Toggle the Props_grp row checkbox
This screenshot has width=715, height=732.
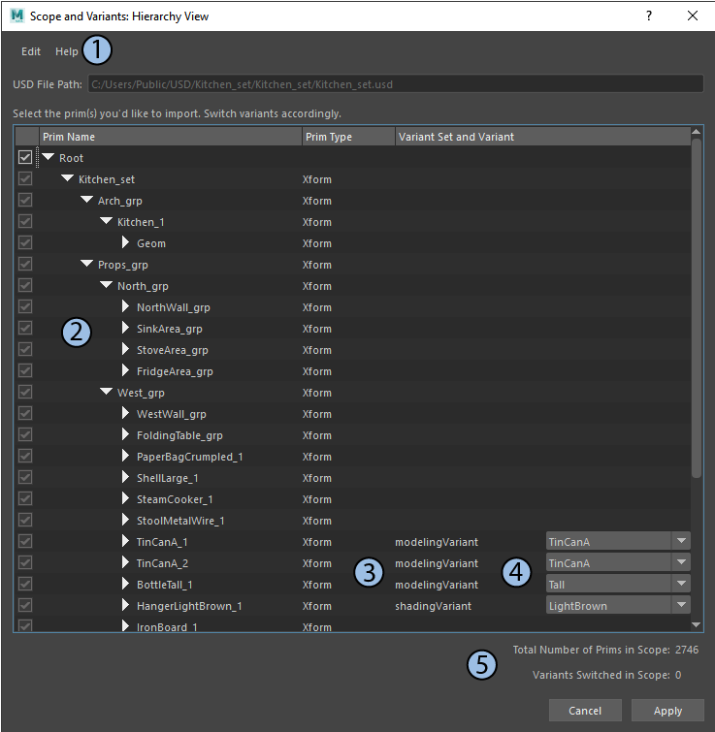coord(25,265)
